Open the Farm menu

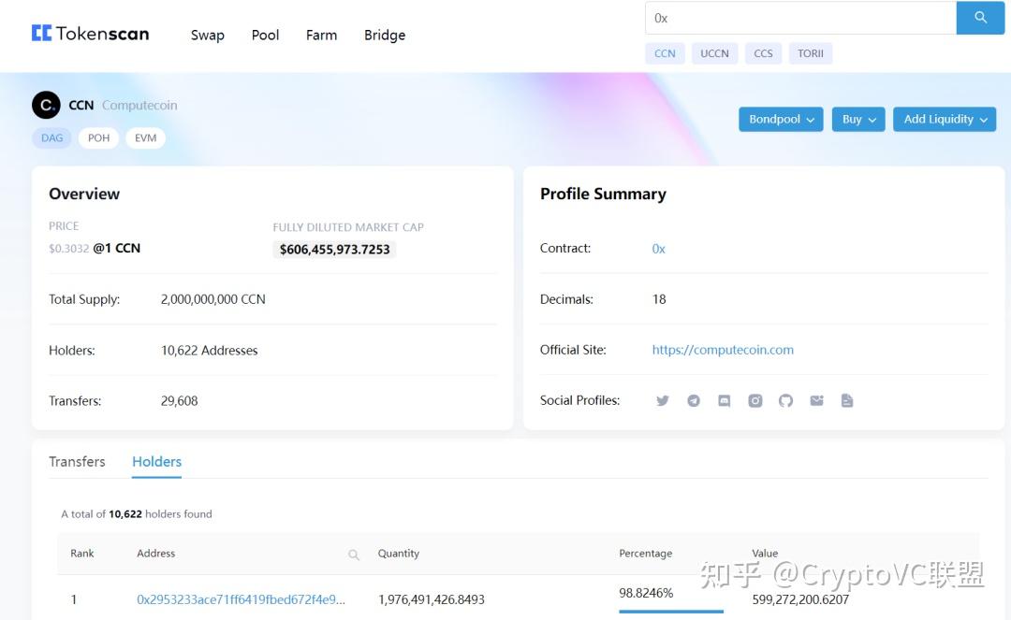pyautogui.click(x=321, y=36)
